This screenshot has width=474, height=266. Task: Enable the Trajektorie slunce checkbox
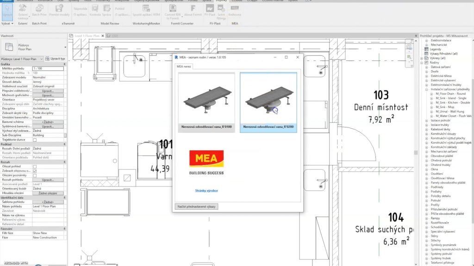point(35,139)
